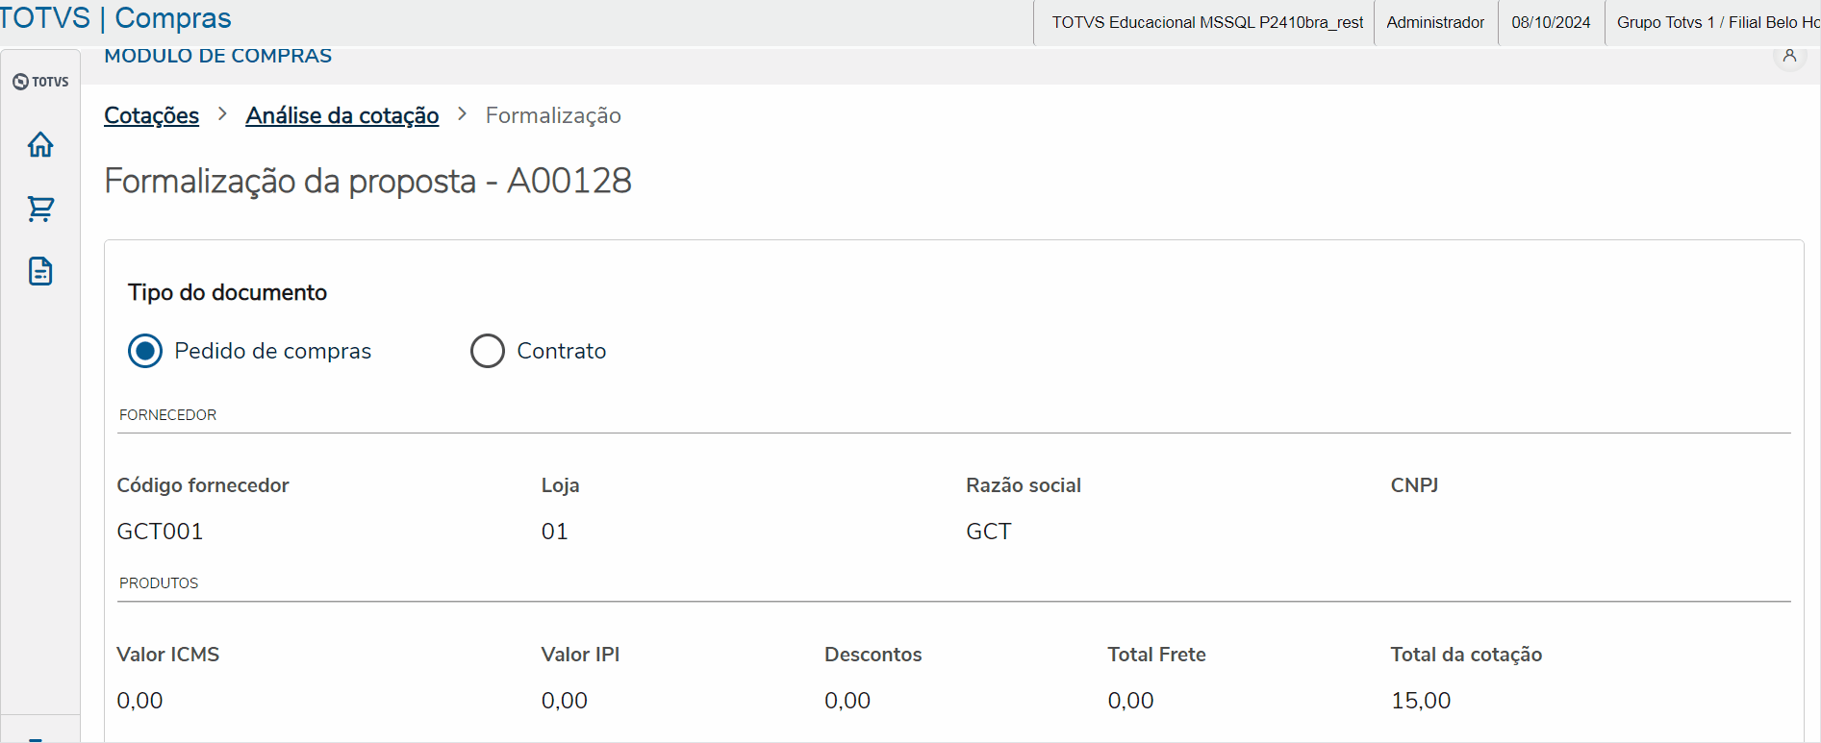The image size is (1821, 743).
Task: Open the user profile avatar icon
Action: [1789, 56]
